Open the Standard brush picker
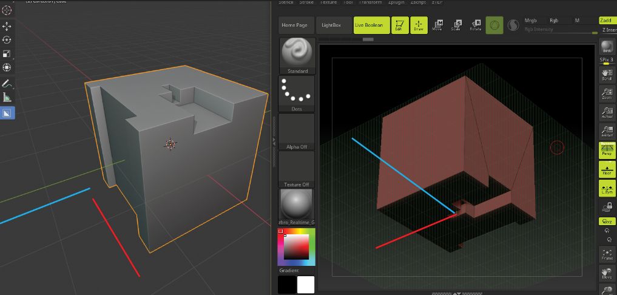617x295 pixels. [297, 55]
